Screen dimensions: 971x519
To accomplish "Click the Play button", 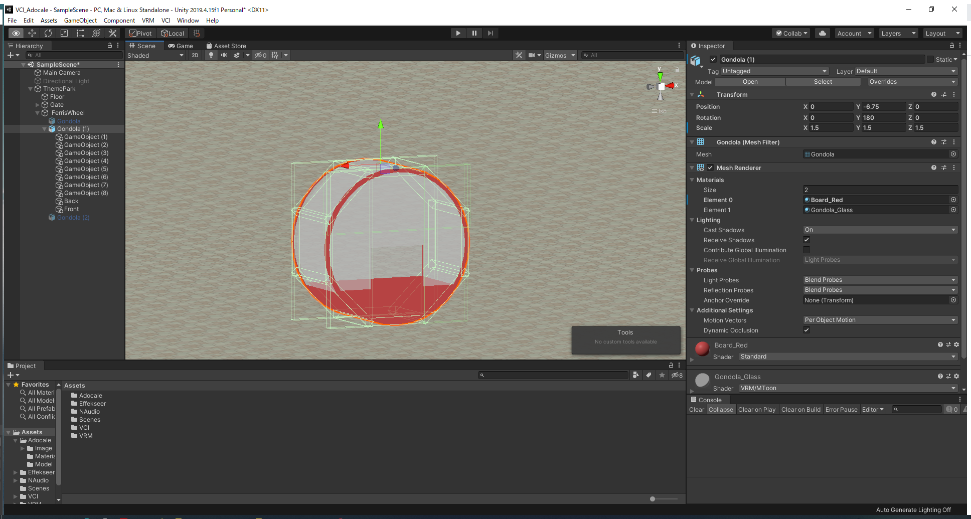I will tap(458, 33).
